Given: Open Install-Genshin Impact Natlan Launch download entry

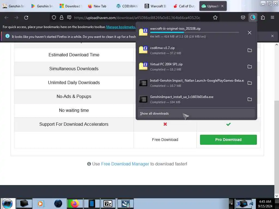Looking at the screenshot, I should point(191,83).
